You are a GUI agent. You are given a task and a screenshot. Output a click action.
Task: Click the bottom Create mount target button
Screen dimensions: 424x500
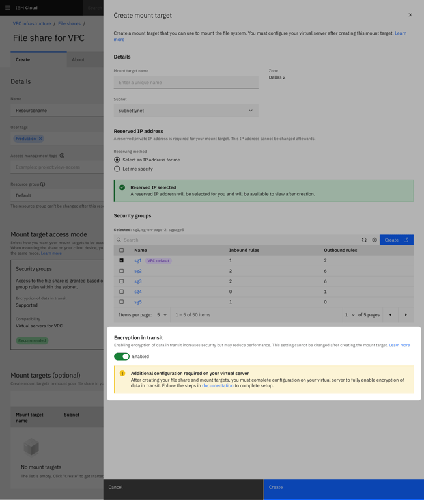point(344,490)
